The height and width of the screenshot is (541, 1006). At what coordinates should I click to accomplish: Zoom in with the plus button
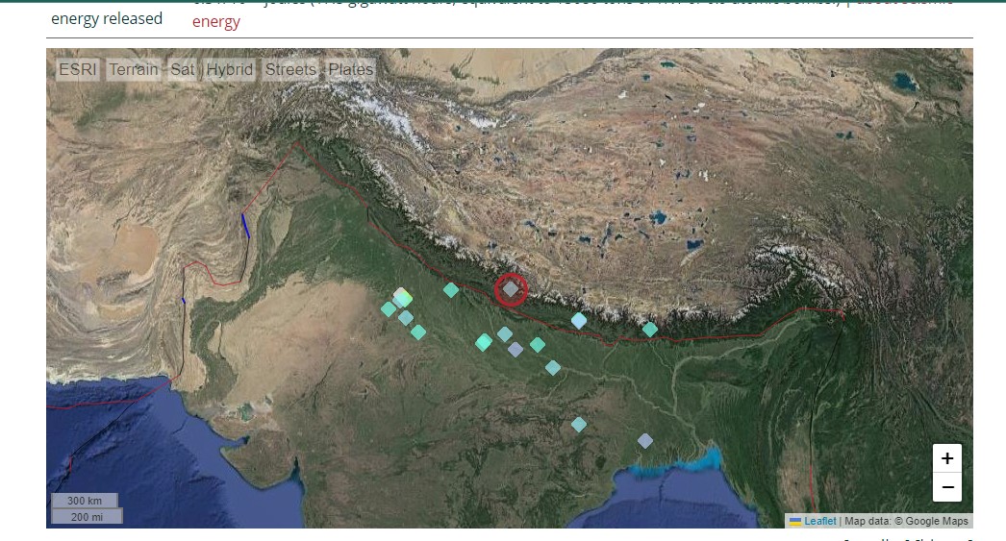click(947, 458)
